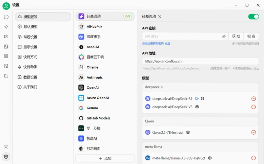Click the deepseek-ai/DeepSeek-R1 model name
Screen dimensions: 264x164
[x=172, y=99]
